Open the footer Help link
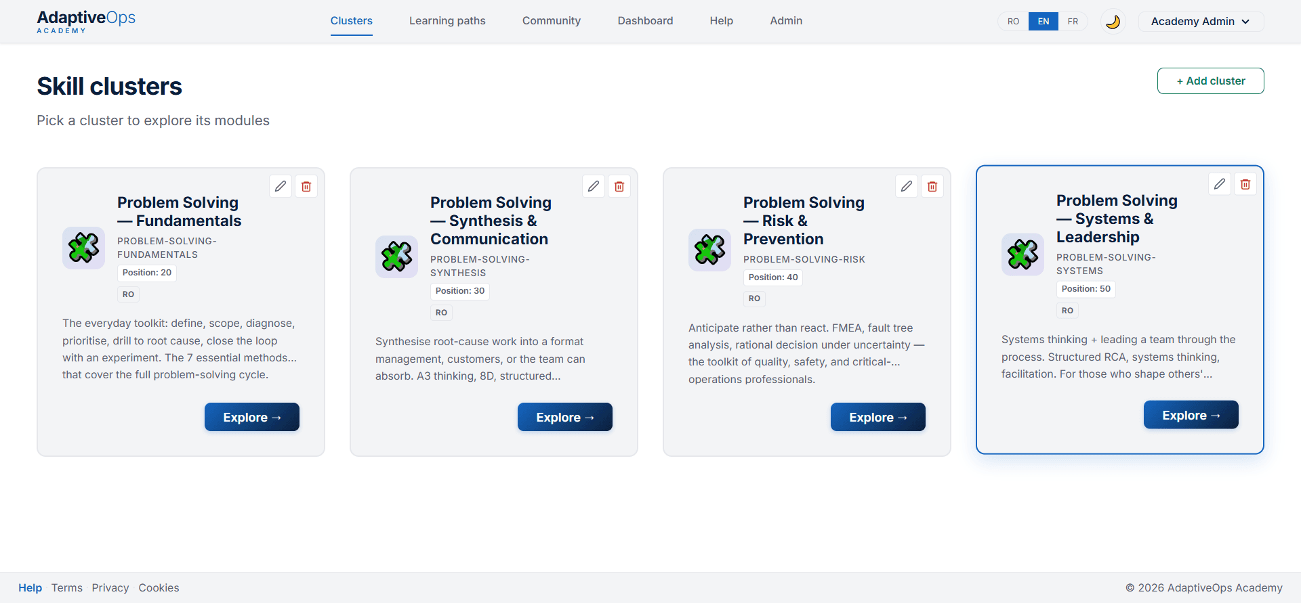Image resolution: width=1301 pixels, height=603 pixels. tap(30, 588)
